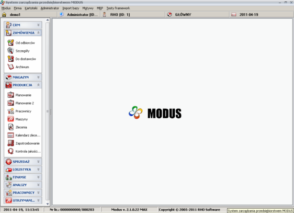Collapse the PRODUKCJA section chevron
This screenshot has width=294, height=213.
[x=38, y=85]
